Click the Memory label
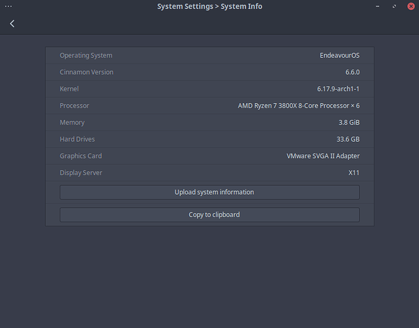419x328 pixels. tap(72, 123)
